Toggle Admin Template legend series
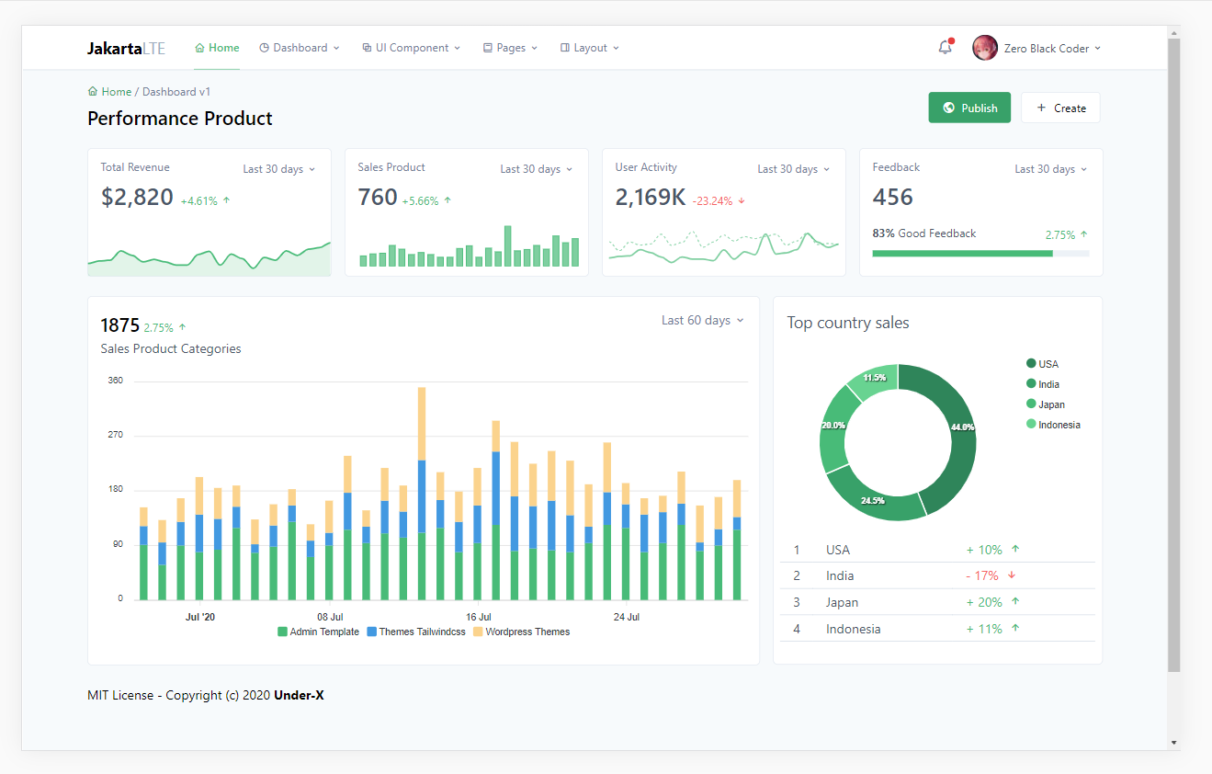 pos(318,632)
